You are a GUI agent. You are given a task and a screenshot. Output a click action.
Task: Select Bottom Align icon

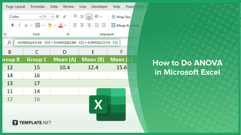pyautogui.click(x=89, y=17)
